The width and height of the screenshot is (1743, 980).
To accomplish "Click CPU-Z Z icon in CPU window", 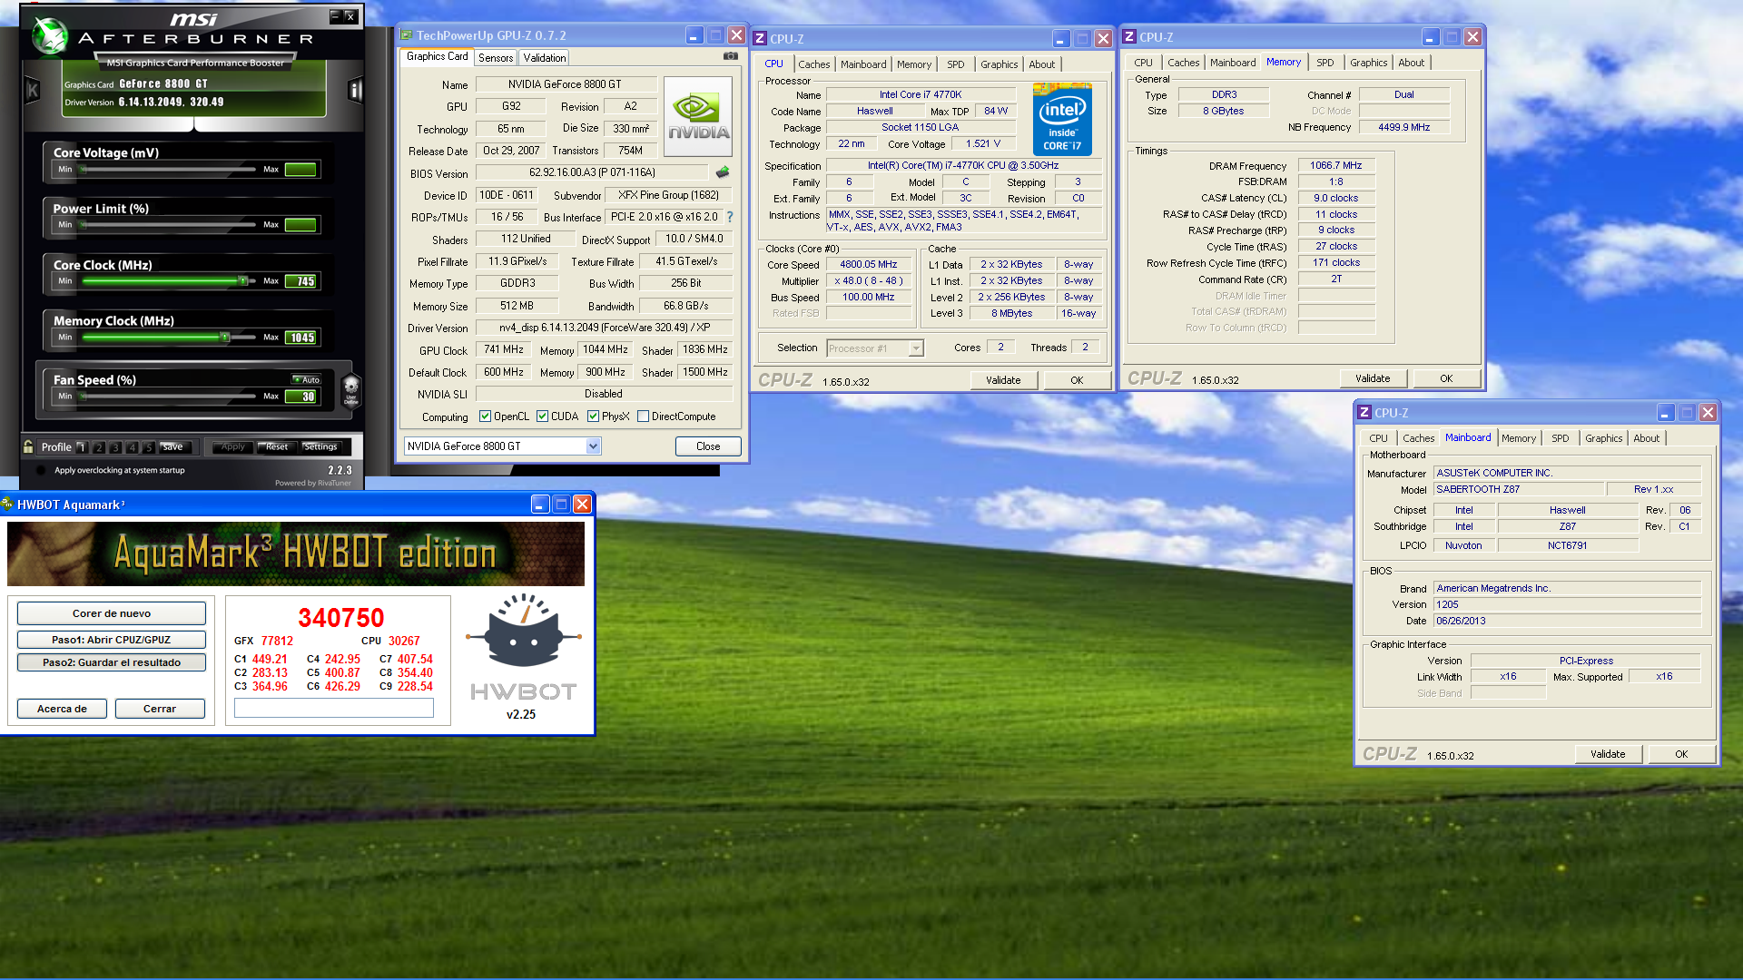I will tap(760, 38).
